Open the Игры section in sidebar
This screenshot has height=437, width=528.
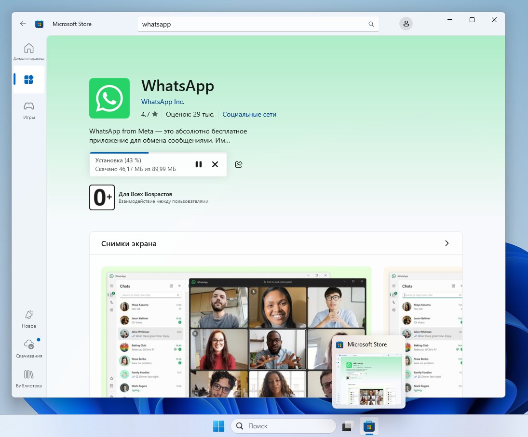29,111
